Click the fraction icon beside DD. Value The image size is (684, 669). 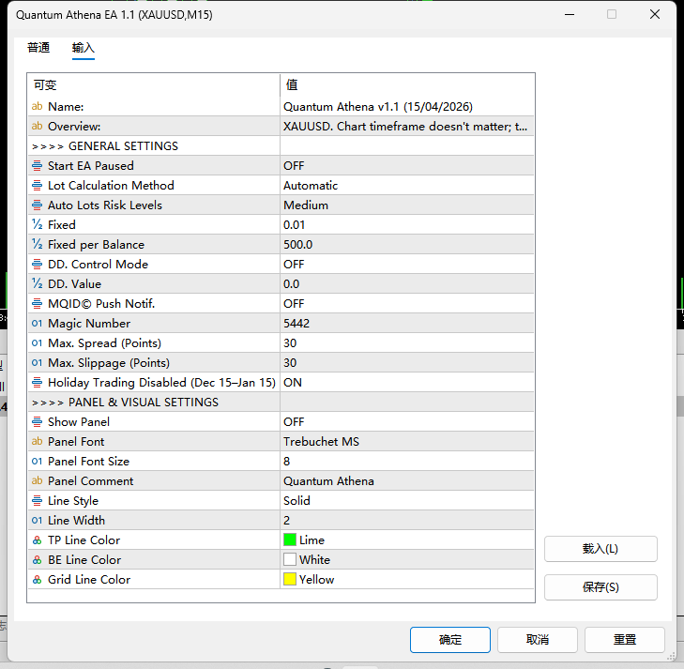point(38,284)
